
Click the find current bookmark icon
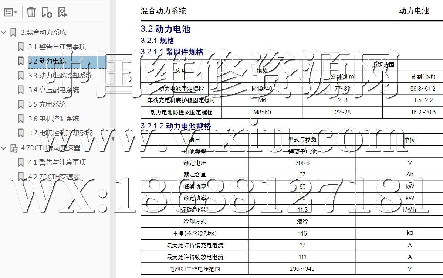(62, 13)
